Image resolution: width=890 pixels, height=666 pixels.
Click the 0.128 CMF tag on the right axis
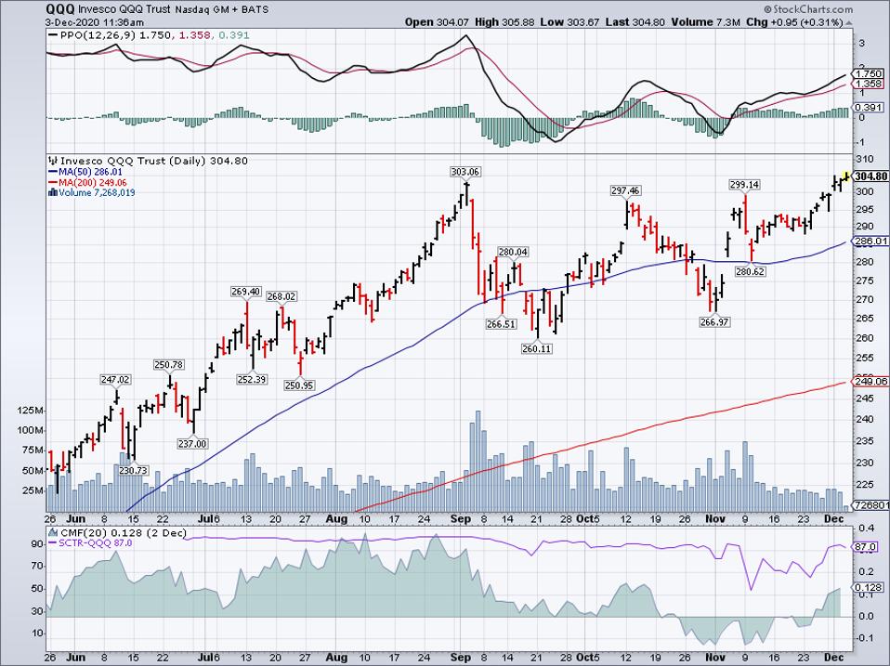[x=869, y=588]
